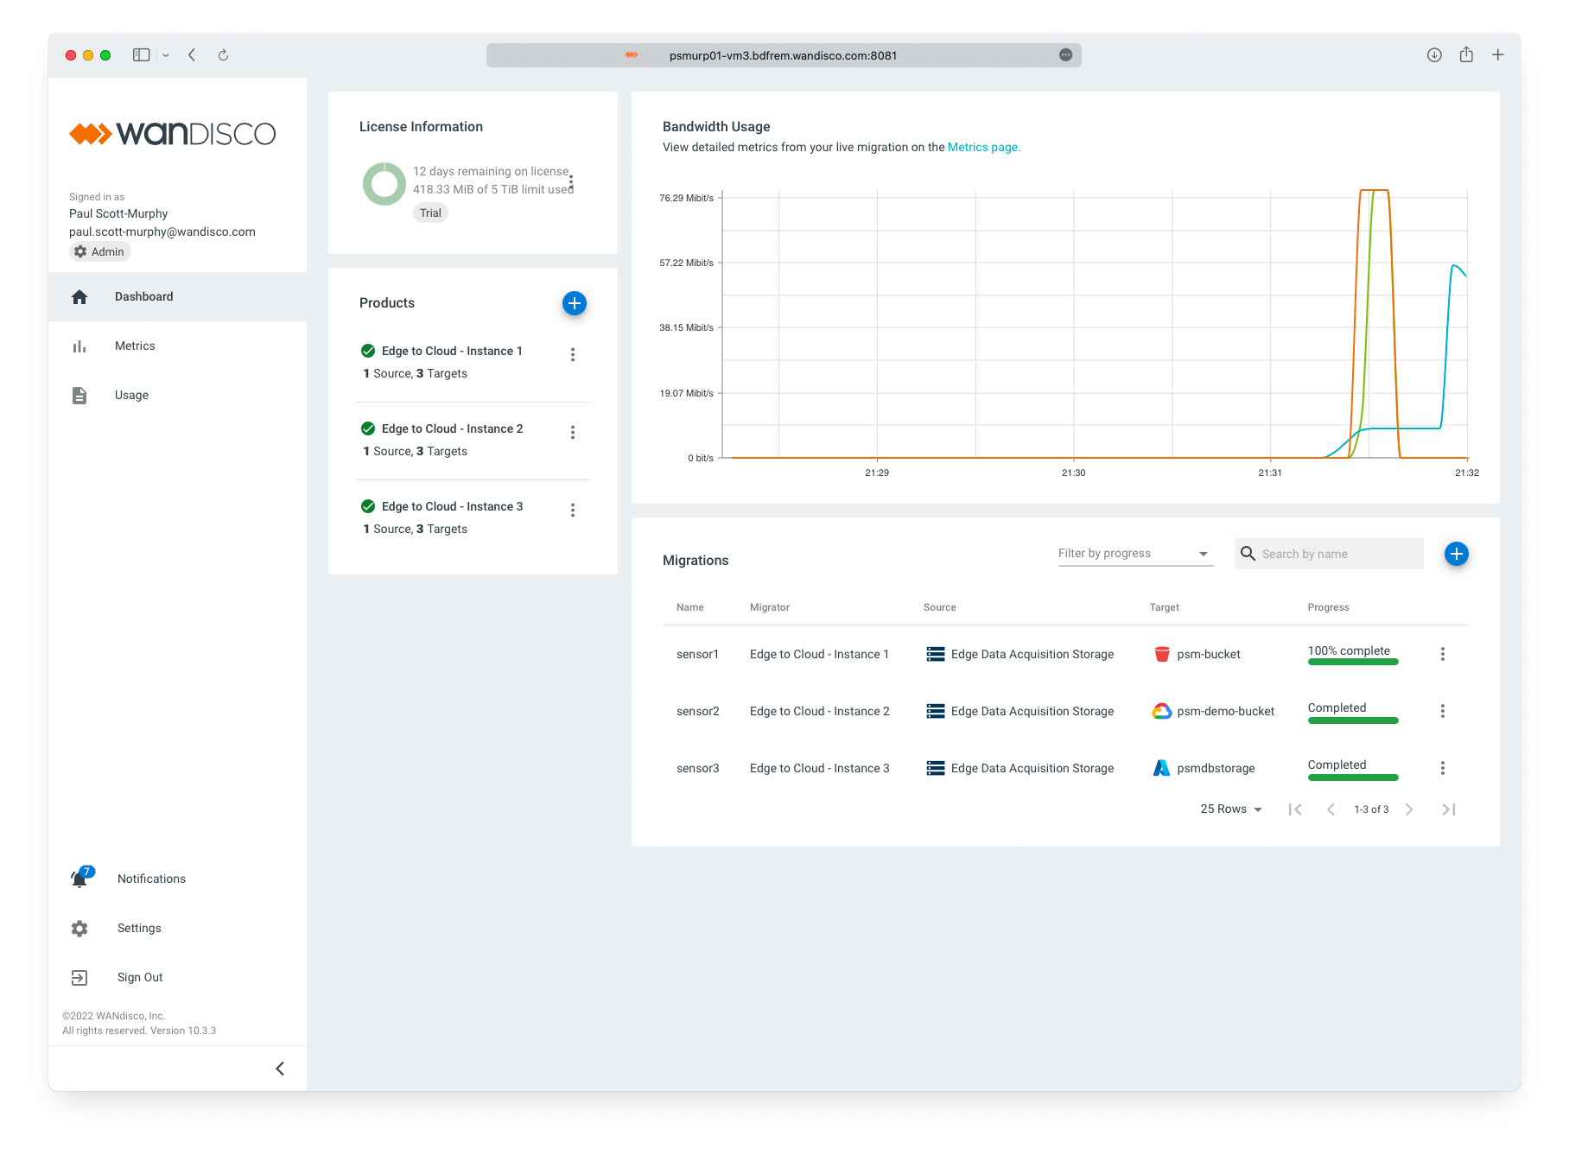Open the browser sidebar toggle dropdown arrow
This screenshot has height=1155, width=1569.
click(166, 55)
